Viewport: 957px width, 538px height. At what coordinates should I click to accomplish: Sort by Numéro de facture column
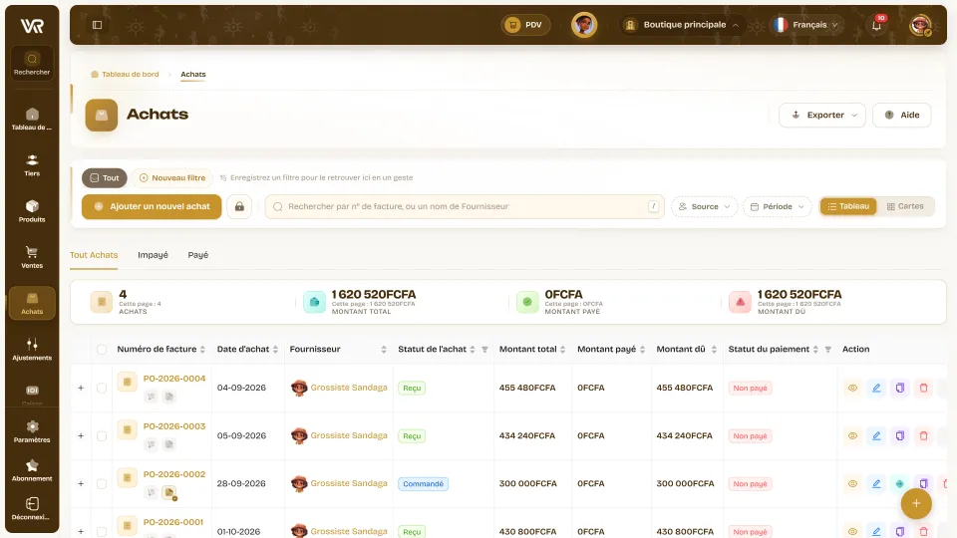point(202,350)
